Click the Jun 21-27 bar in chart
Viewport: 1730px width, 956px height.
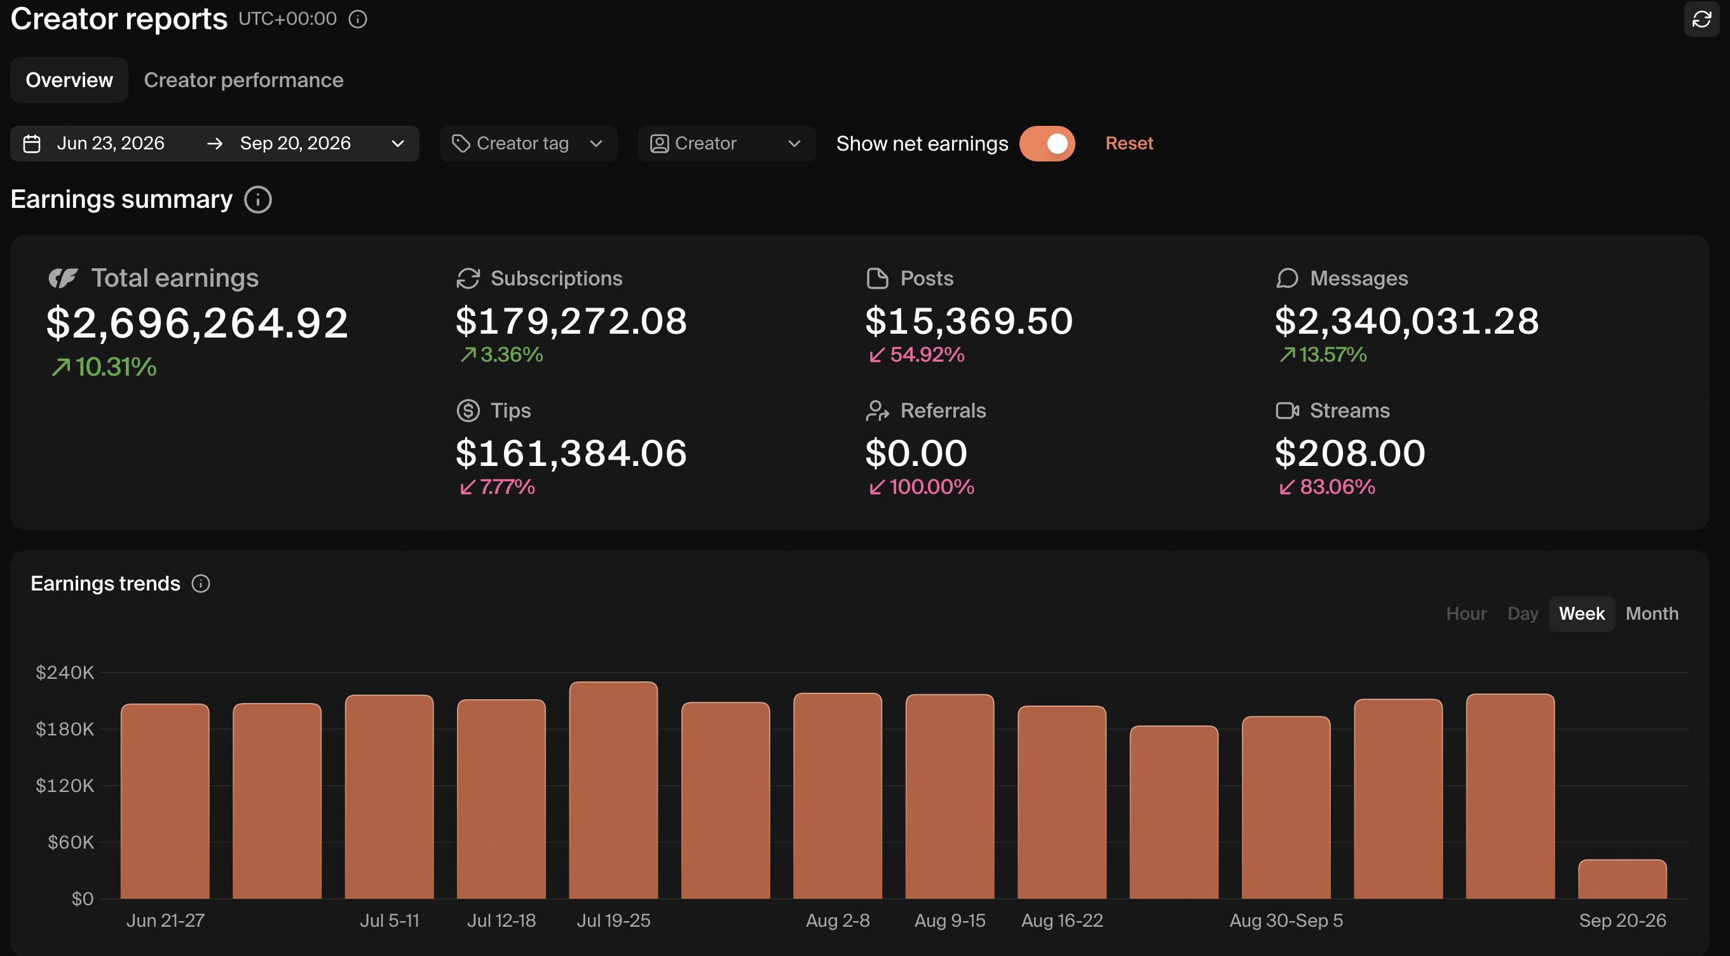coord(165,801)
